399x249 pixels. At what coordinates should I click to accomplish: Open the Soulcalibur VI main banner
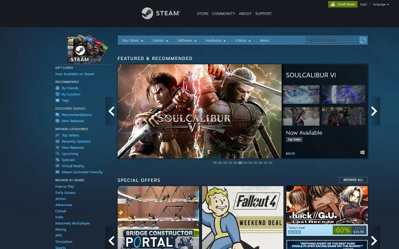click(x=200, y=111)
